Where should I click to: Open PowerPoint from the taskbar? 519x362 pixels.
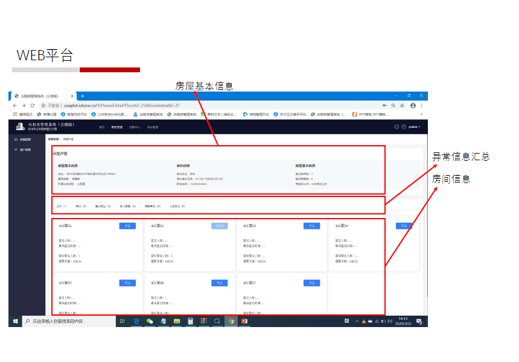click(244, 322)
